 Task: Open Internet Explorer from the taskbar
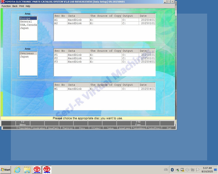point(17,170)
